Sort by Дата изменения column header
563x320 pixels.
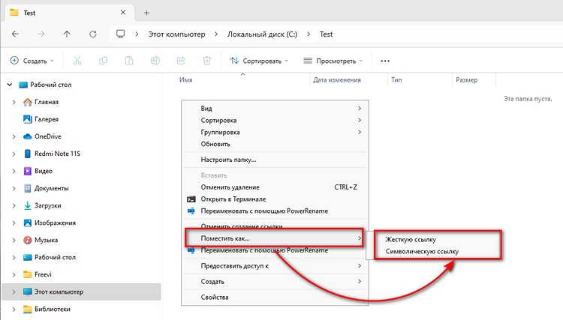click(337, 80)
